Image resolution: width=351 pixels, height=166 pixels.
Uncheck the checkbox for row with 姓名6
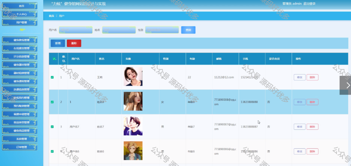(52, 151)
